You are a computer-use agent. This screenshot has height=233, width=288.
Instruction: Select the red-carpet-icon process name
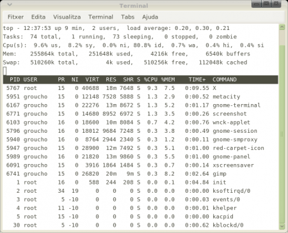coord(238,148)
